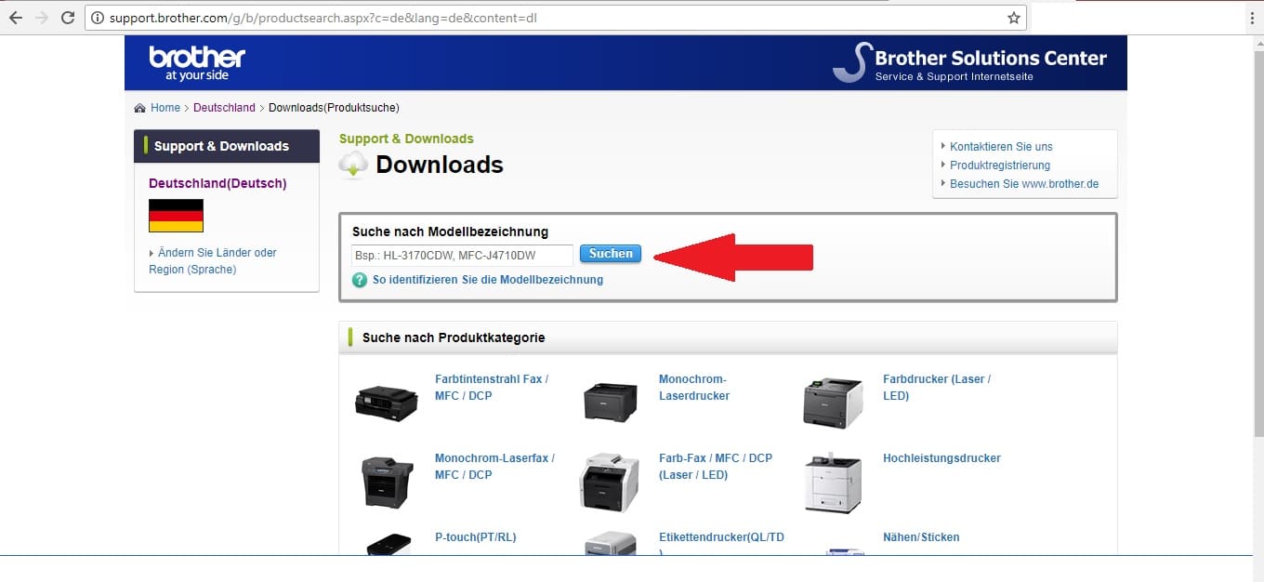Viewport: 1264px width, 582px height.
Task: Click the Brother at your side logo
Action: point(197,62)
